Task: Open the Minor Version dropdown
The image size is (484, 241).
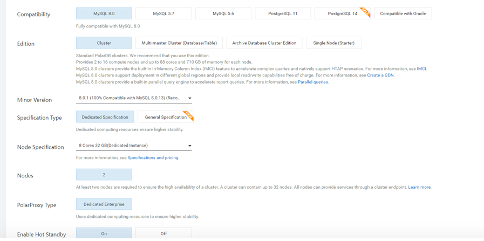Action: tap(134, 98)
